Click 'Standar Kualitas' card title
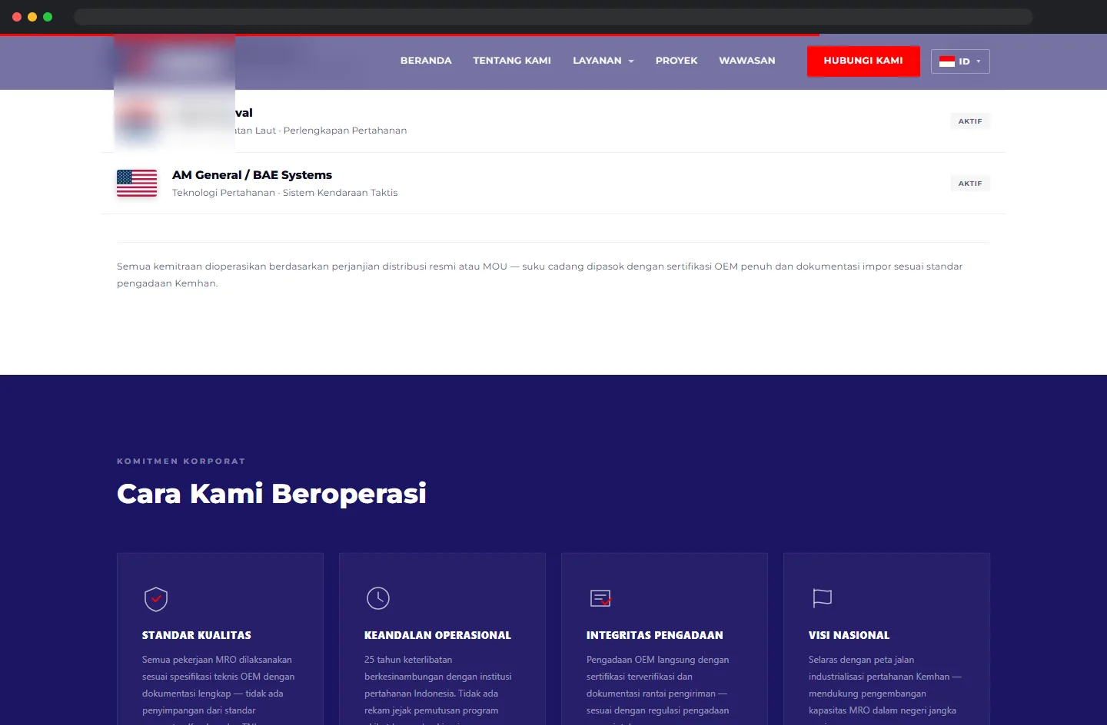The width and height of the screenshot is (1107, 725). coord(197,635)
